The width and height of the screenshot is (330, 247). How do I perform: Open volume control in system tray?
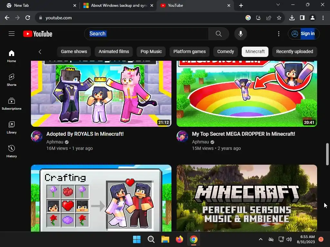289,239
